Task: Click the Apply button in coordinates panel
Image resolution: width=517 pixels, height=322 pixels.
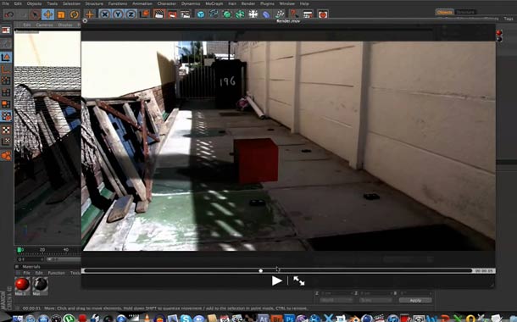Action: [x=415, y=301]
